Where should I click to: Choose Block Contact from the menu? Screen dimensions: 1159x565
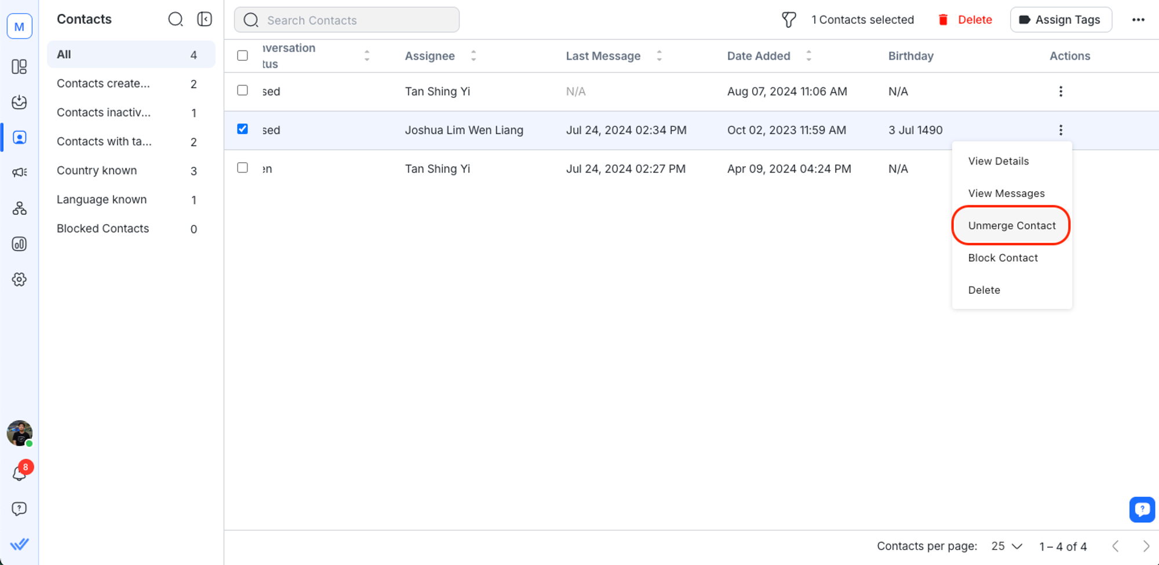click(1003, 258)
